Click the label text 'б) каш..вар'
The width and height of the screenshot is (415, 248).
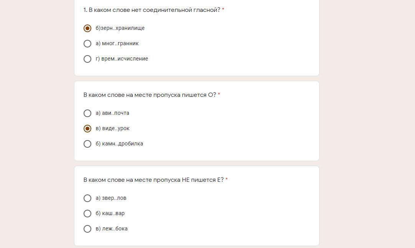tap(110, 214)
